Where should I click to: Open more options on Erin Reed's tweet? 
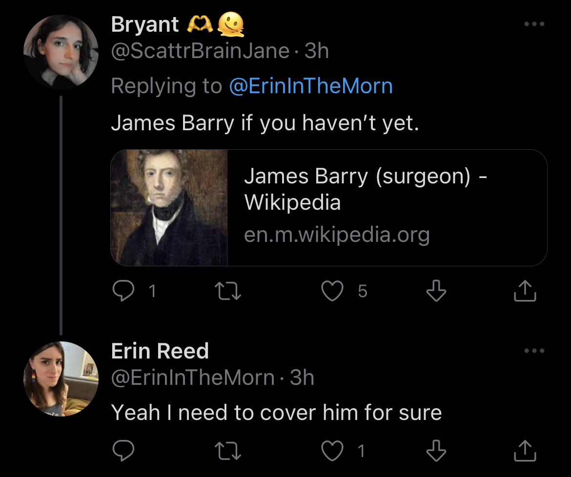(534, 351)
